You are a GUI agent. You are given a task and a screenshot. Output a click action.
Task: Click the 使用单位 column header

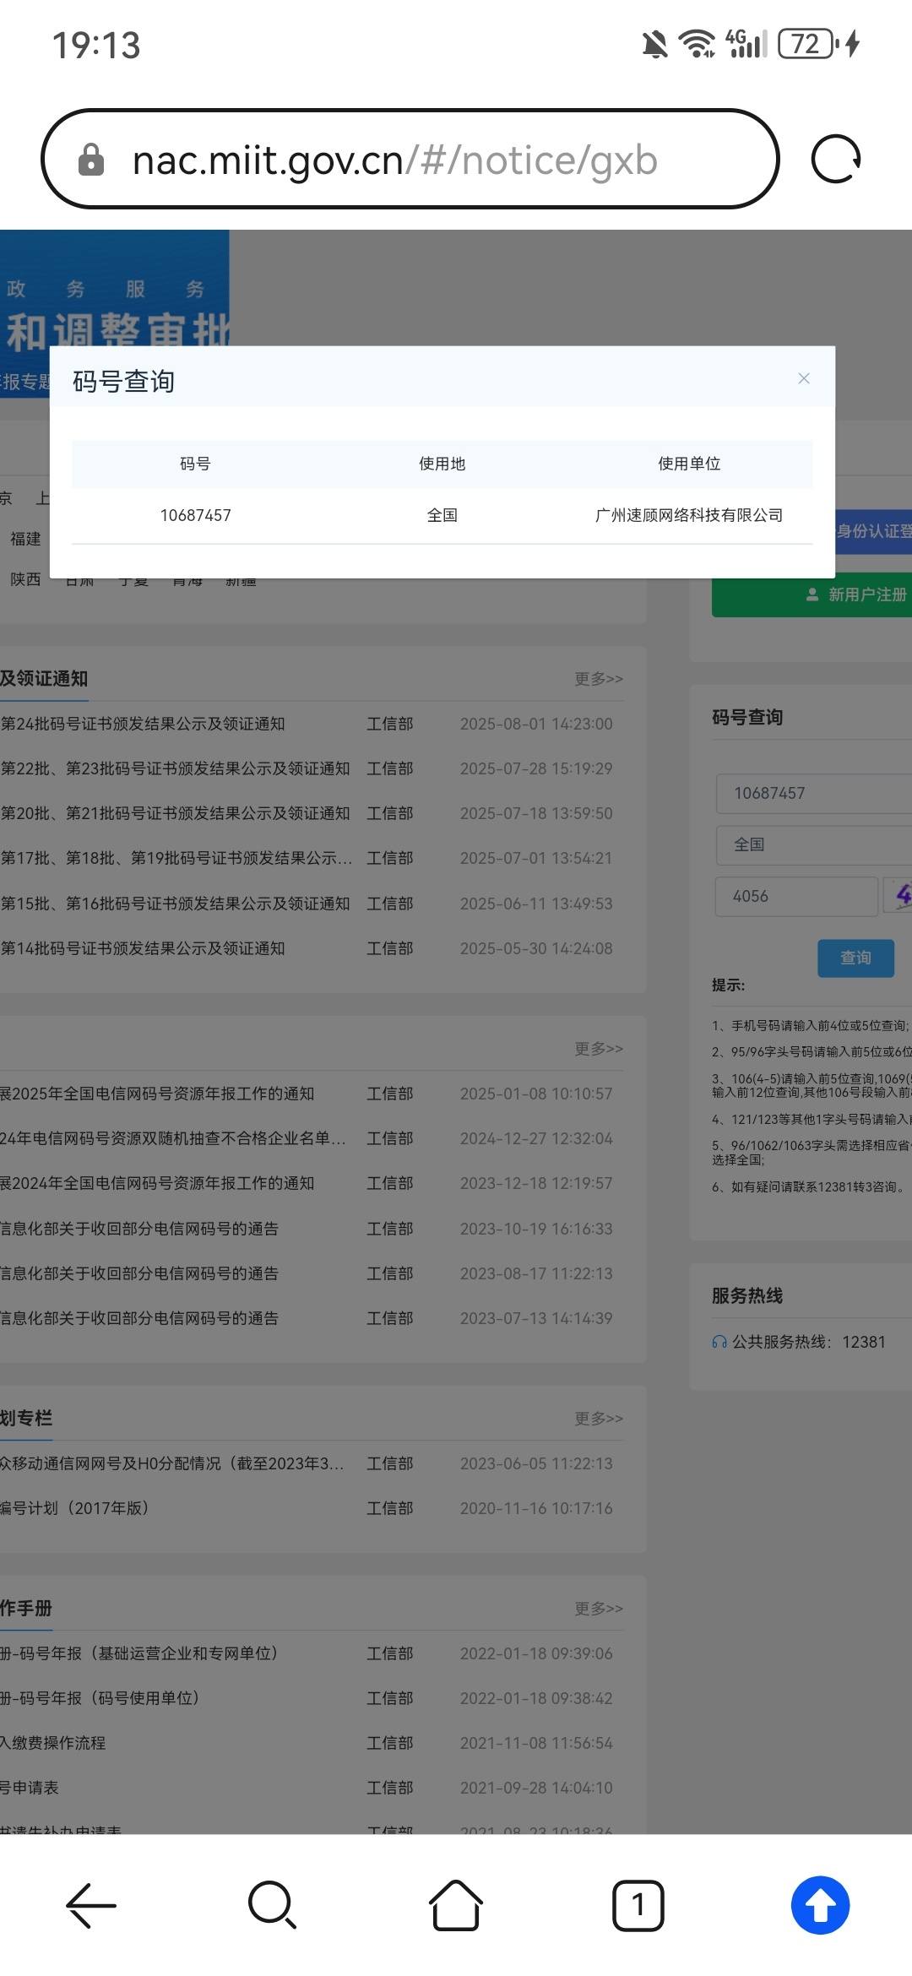click(x=689, y=464)
